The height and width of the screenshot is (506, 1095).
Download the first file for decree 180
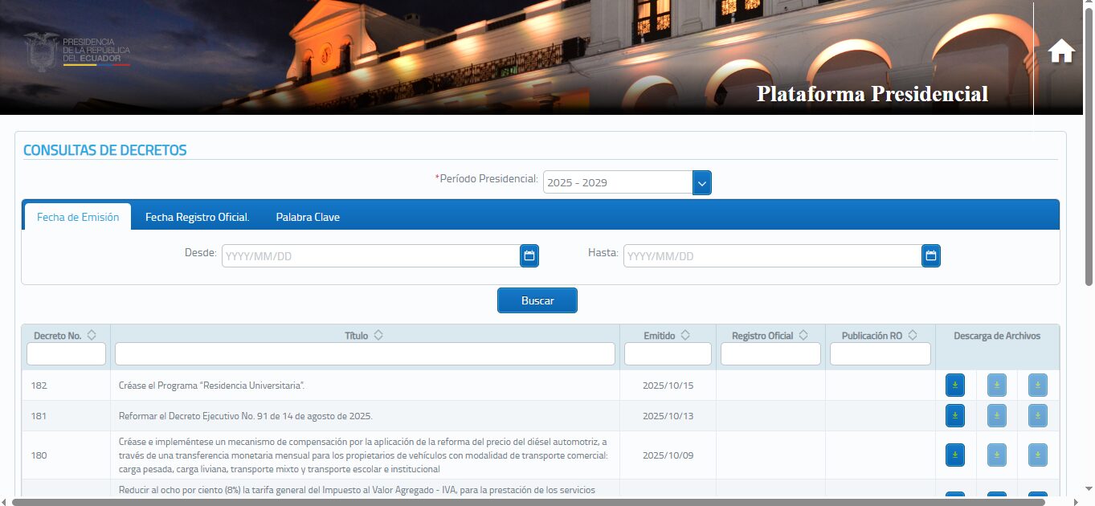point(954,455)
